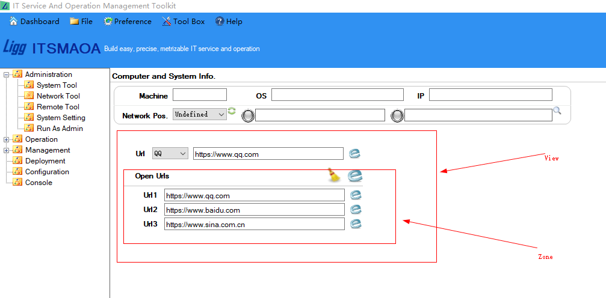This screenshot has width=606, height=298.
Task: Click the Url field beside QQ dropdown
Action: point(268,154)
